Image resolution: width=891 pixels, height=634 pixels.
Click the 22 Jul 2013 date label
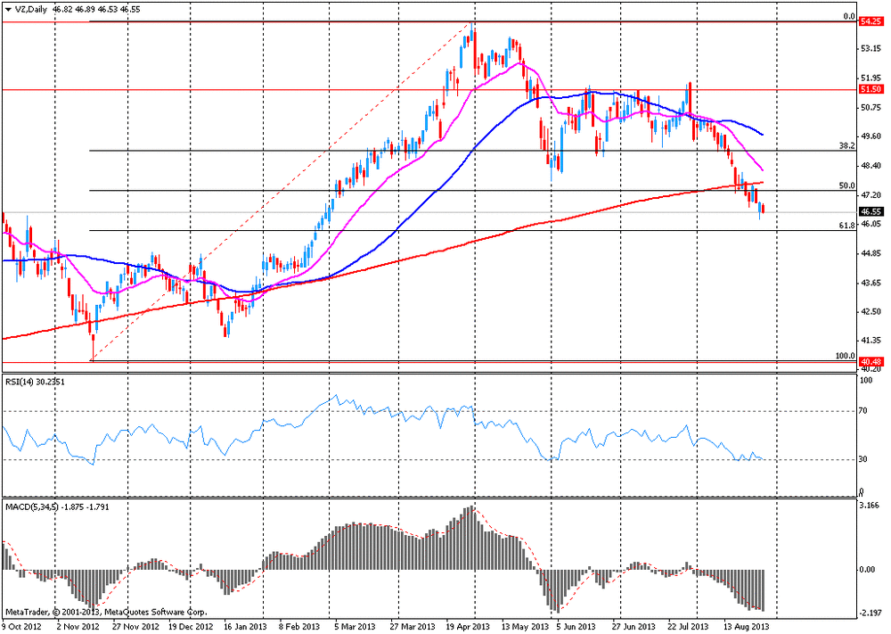tap(687, 627)
